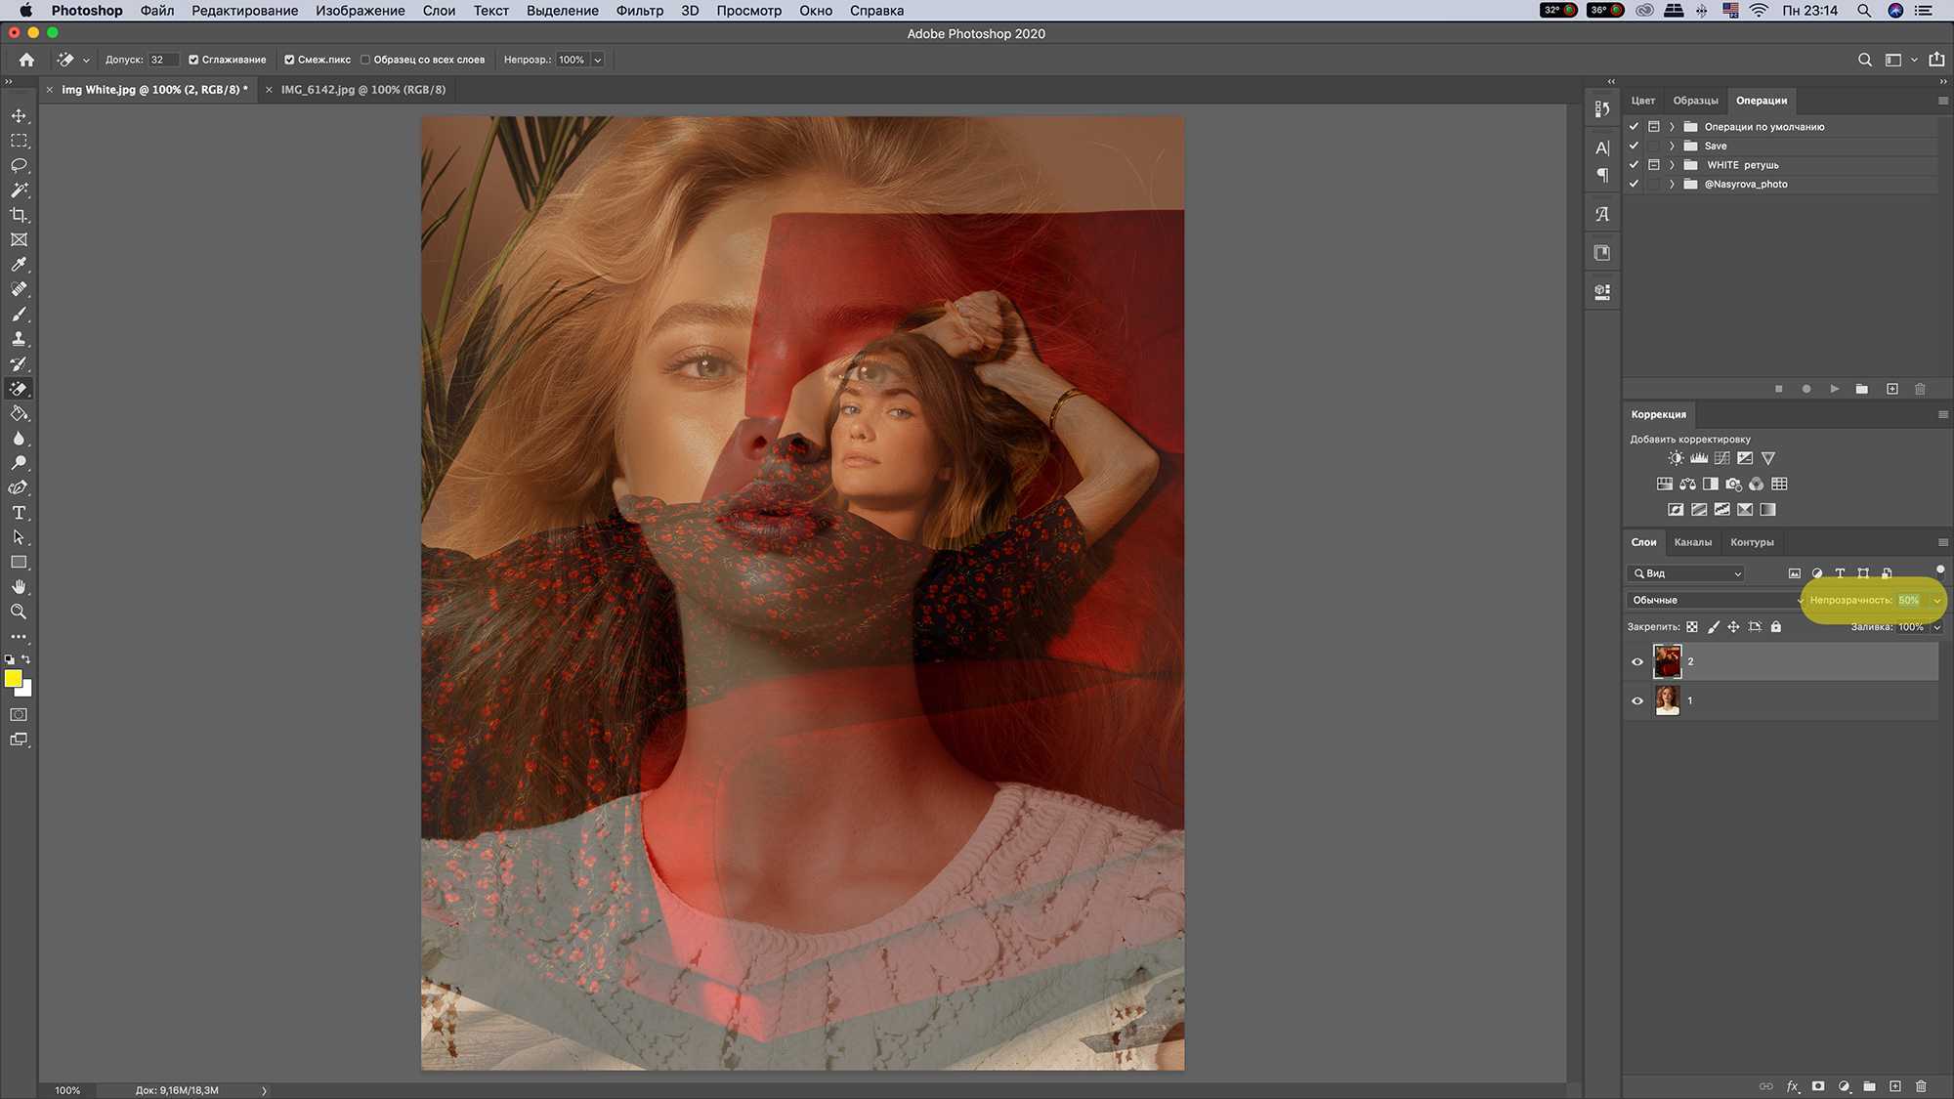Select the Horizontal Type tool
1954x1099 pixels.
tap(19, 513)
